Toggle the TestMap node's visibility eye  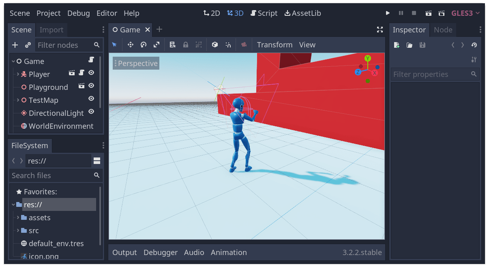[x=91, y=98]
